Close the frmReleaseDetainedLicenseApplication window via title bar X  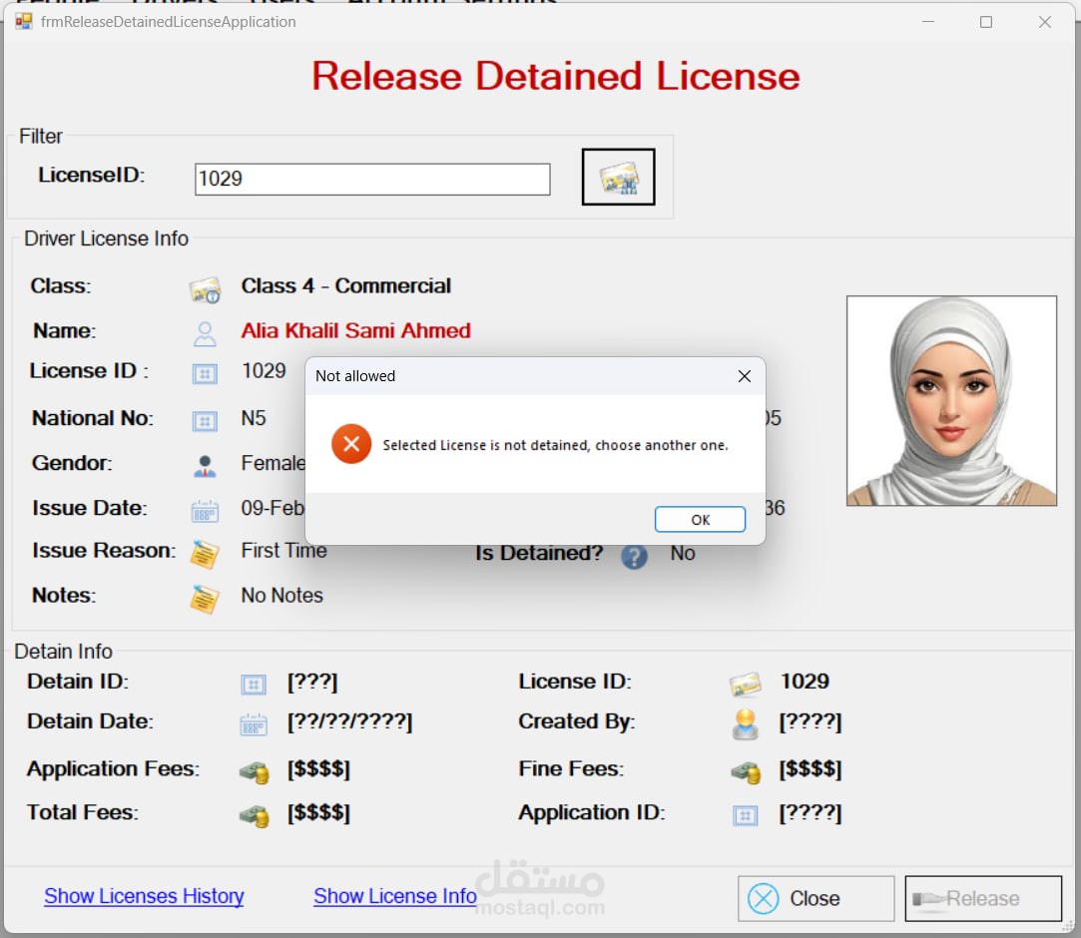(1044, 22)
